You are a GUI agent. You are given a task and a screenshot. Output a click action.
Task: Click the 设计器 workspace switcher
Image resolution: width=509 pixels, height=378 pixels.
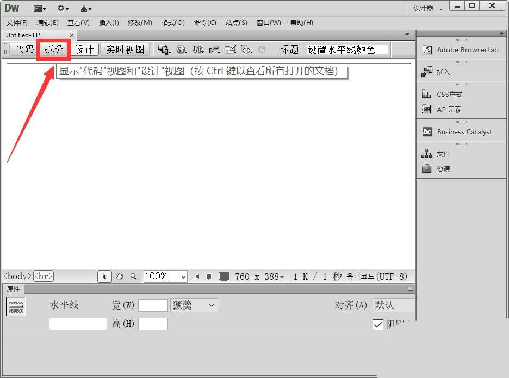(x=424, y=8)
